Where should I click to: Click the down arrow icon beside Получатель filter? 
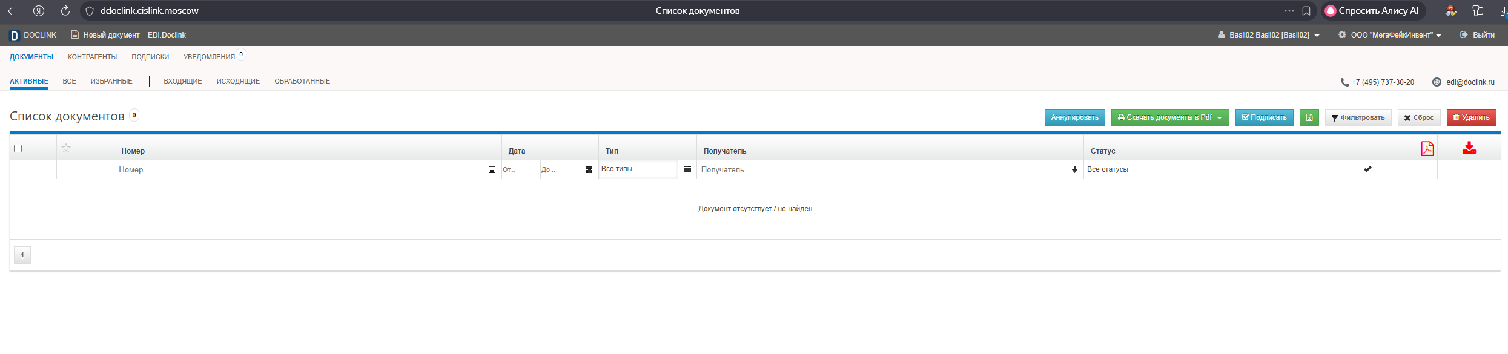[x=1074, y=170]
